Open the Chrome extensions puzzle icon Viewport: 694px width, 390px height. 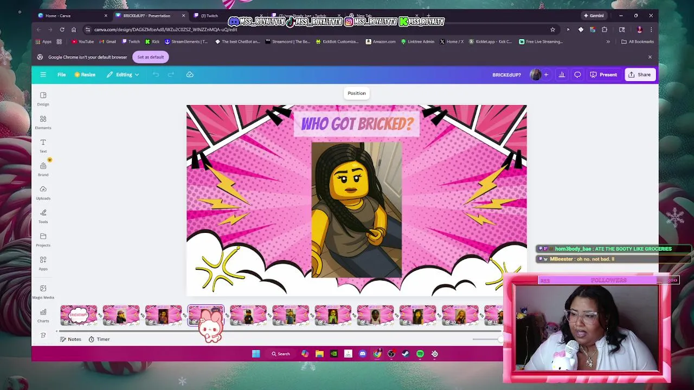[605, 29]
